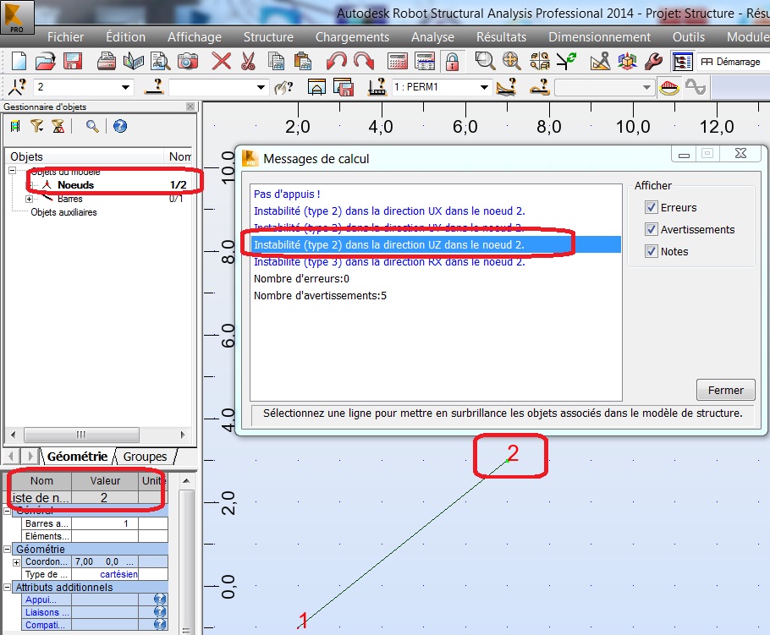Open the load case dropdown showing 1: PERM1
770x635 pixels.
[x=483, y=87]
